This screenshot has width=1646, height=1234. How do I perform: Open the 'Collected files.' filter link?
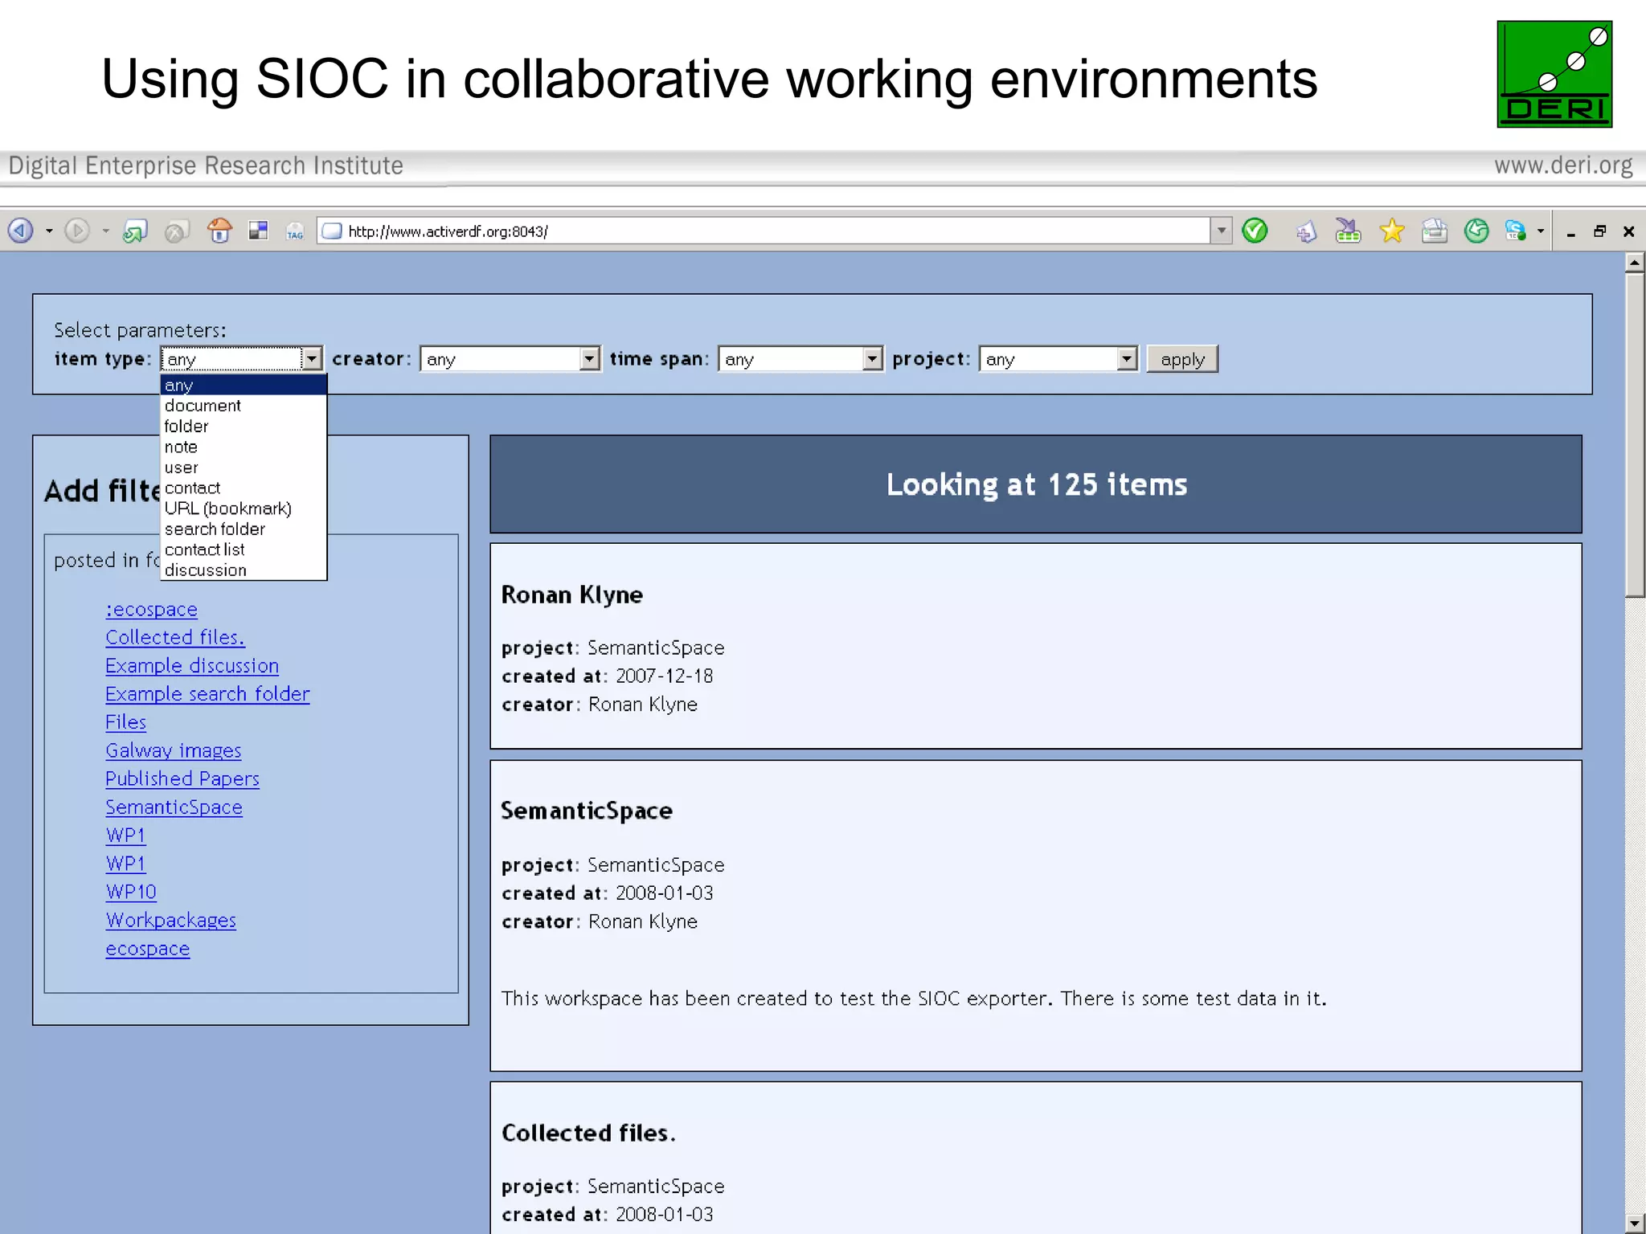coord(175,637)
